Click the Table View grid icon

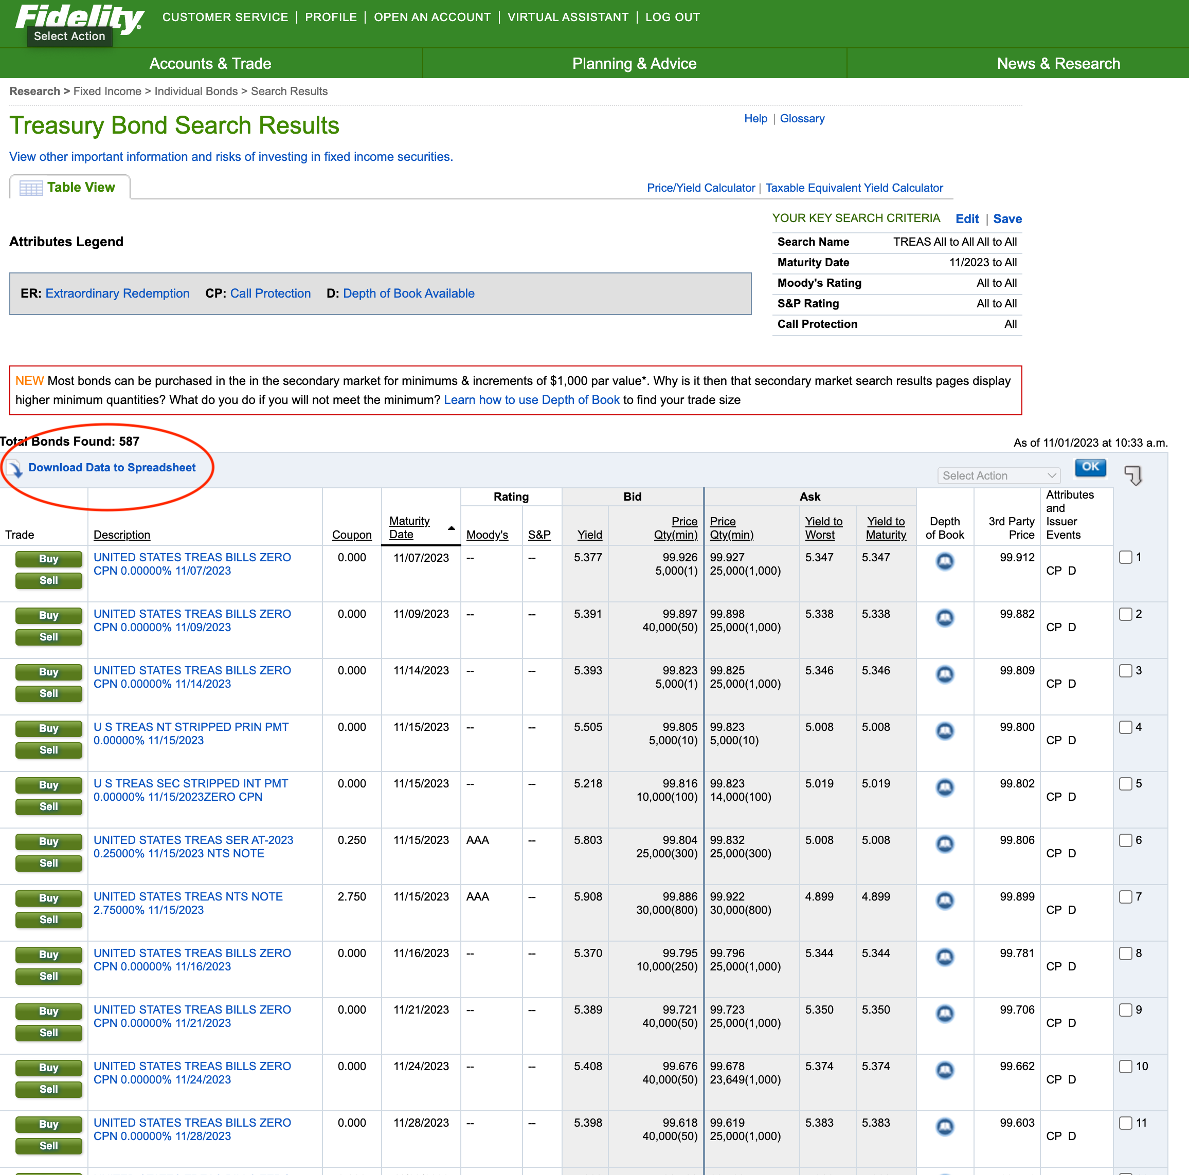pos(31,188)
